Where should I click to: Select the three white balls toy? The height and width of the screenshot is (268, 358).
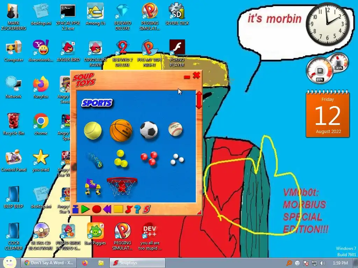(x=177, y=159)
